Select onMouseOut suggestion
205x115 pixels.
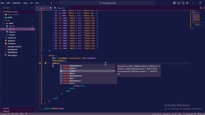tap(88, 78)
